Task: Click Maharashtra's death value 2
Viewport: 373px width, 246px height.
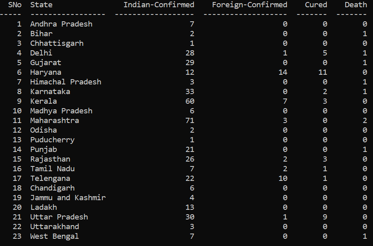Action: point(365,121)
